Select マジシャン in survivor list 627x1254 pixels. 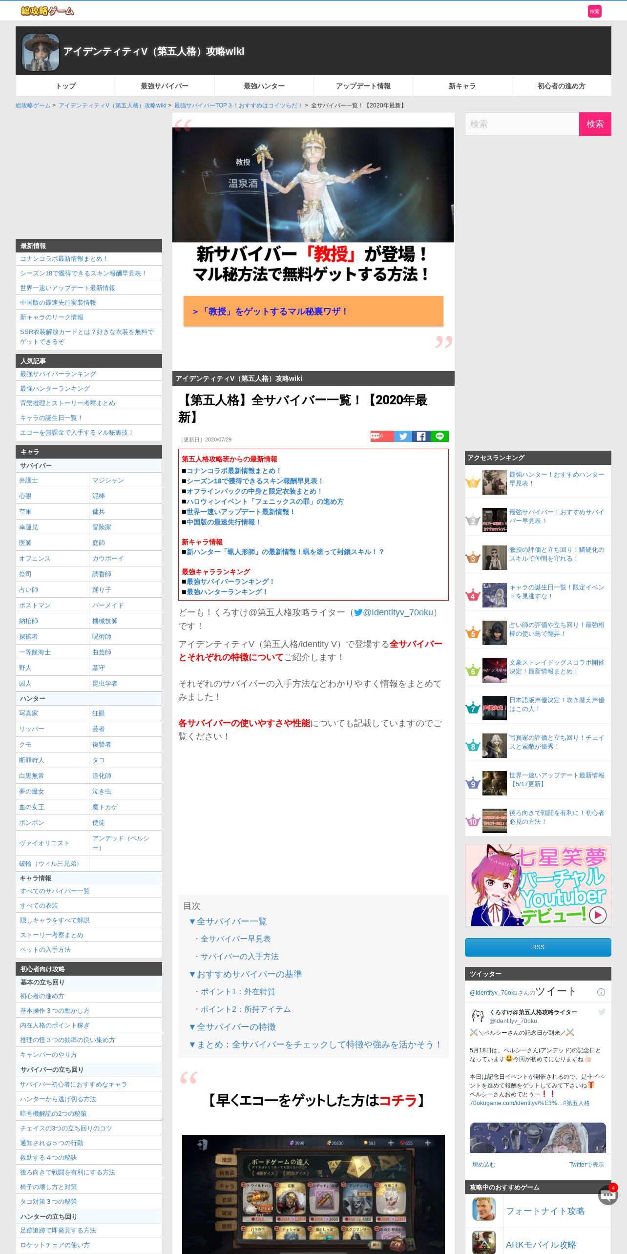108,481
